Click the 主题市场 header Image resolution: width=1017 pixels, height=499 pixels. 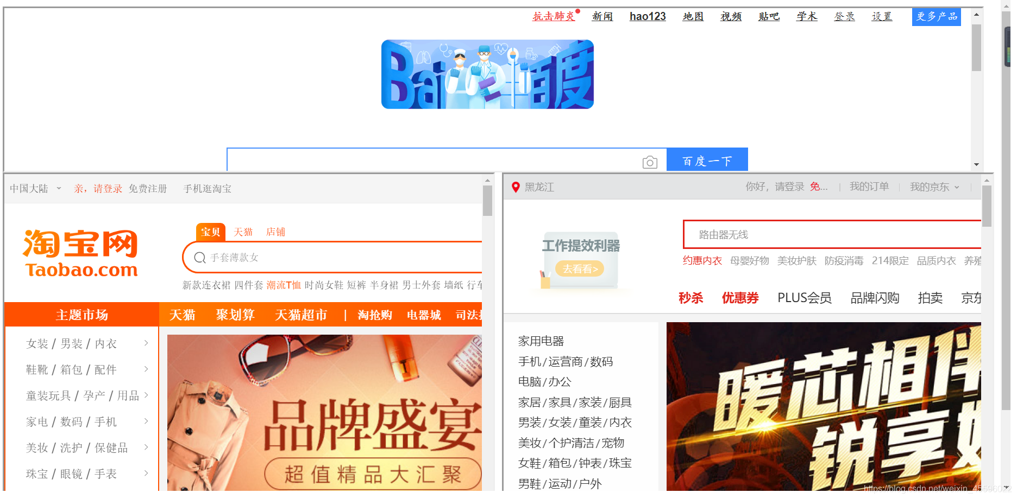81,315
